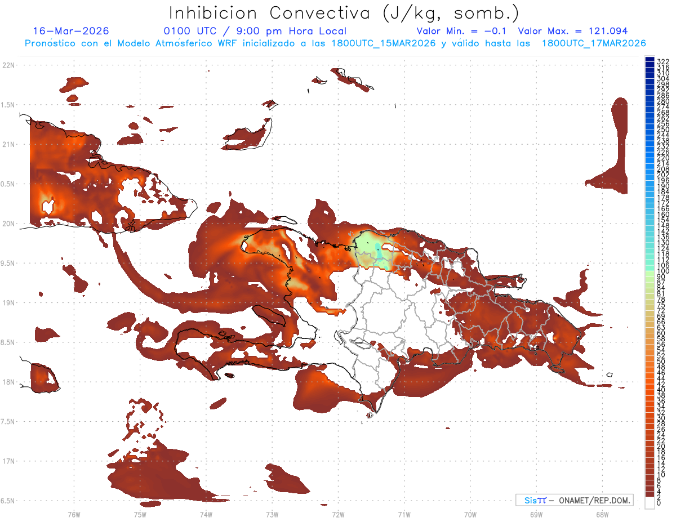Click the '22N' latitude label
Screen dimensions: 676x522
point(8,65)
